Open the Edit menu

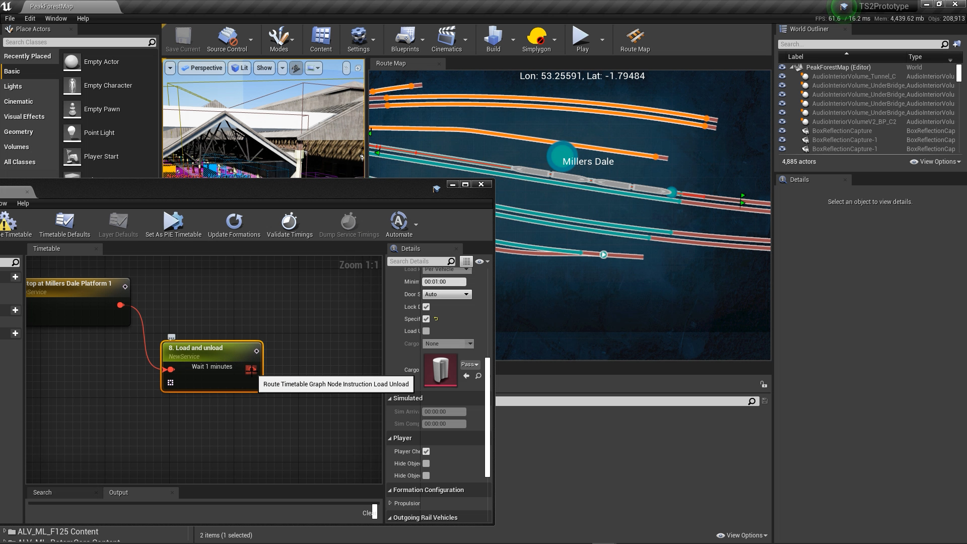(30, 18)
